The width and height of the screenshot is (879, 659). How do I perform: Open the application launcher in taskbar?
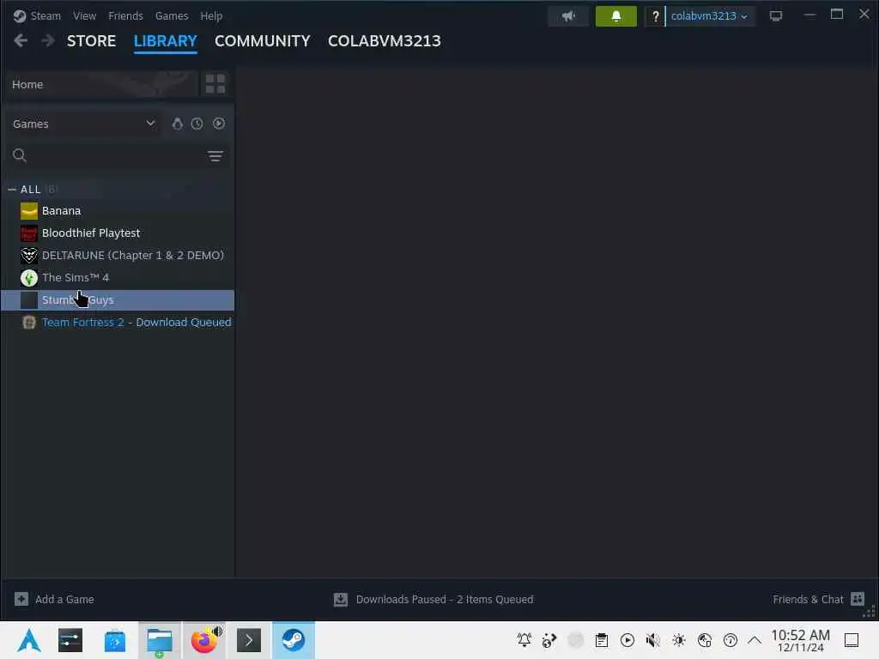coord(29,640)
